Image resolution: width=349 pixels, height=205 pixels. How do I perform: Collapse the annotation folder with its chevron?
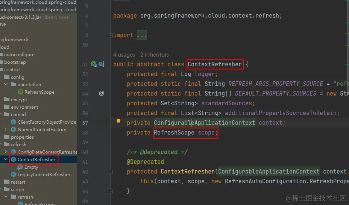click(x=6, y=84)
